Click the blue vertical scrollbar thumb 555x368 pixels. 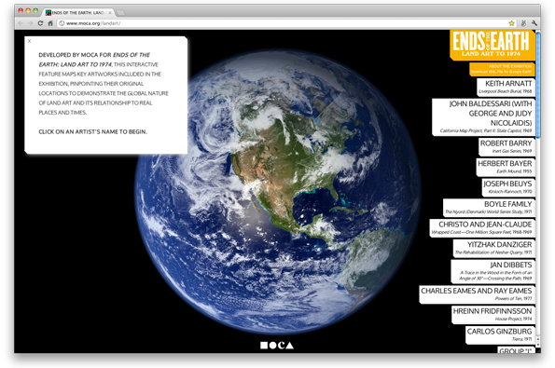[538, 85]
